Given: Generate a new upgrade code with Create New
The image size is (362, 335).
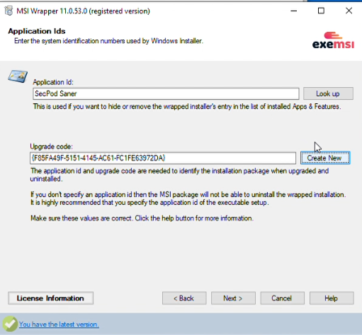Looking at the screenshot, I should [325, 158].
